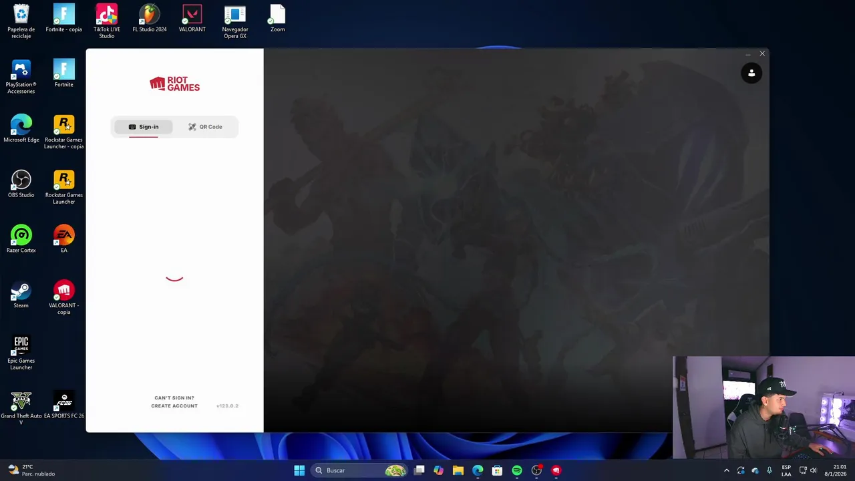855x481 pixels.
Task: Switch to the Sign-in tab
Action: click(144, 127)
